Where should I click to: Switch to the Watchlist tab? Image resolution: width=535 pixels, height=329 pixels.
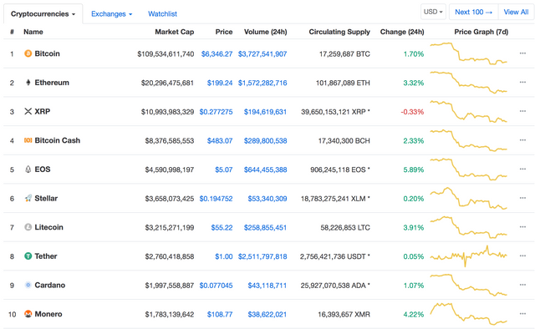click(x=162, y=14)
